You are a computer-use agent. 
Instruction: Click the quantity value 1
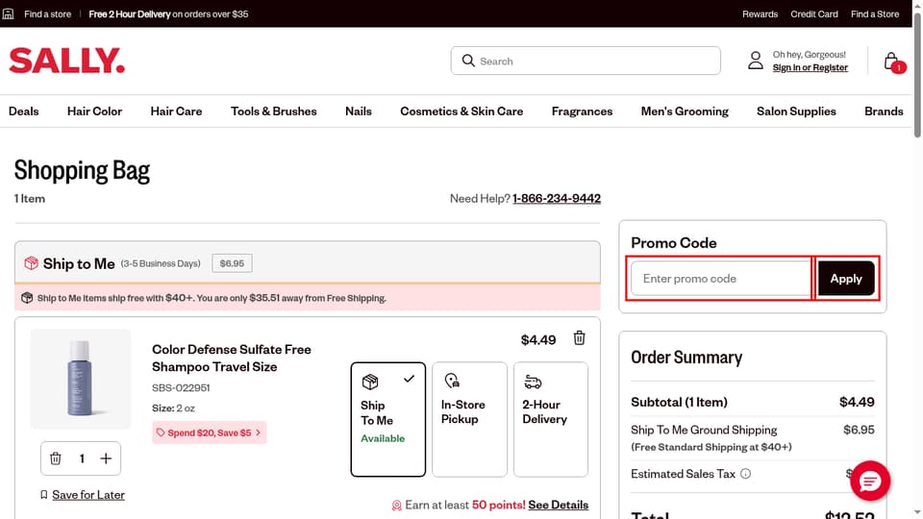pyautogui.click(x=82, y=458)
